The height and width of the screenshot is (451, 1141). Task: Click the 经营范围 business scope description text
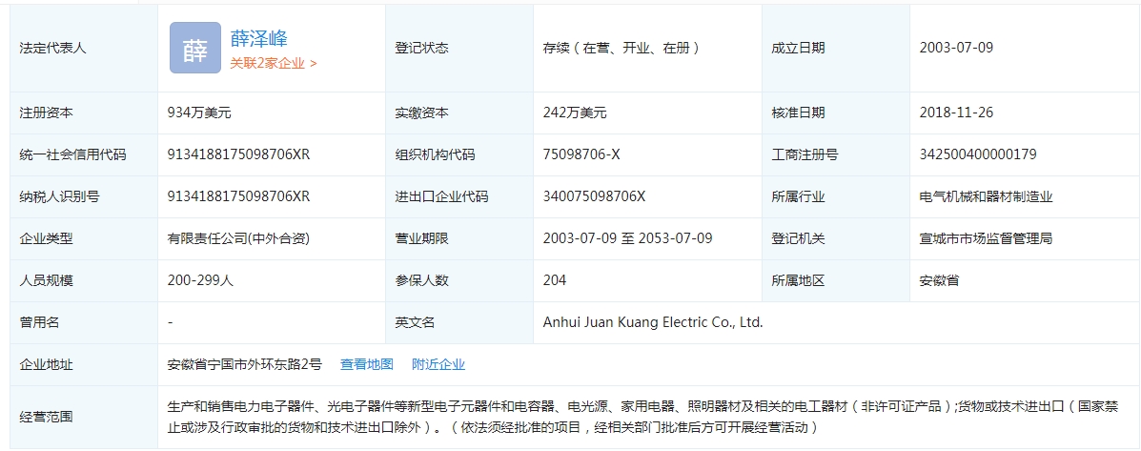pos(639,417)
